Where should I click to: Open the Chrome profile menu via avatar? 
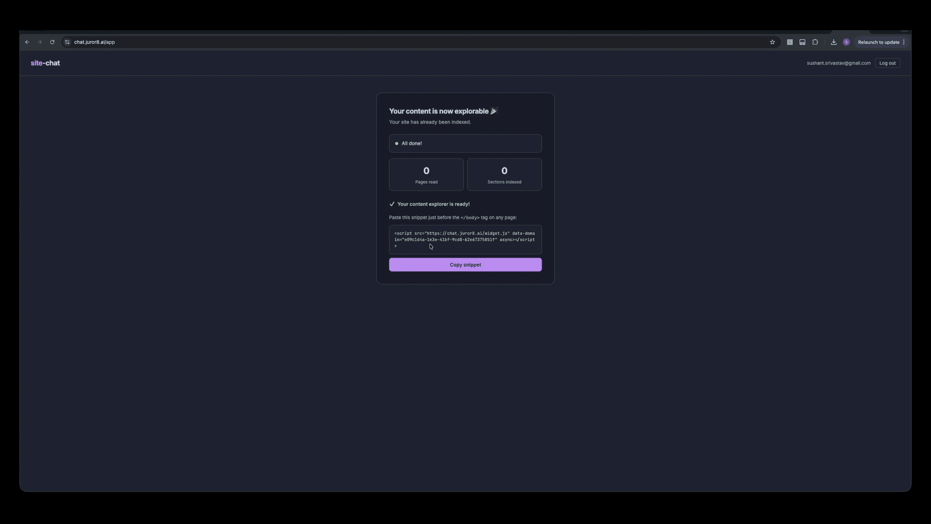(x=846, y=42)
